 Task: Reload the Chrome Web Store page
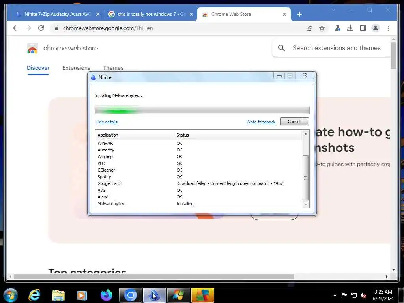tap(41, 28)
